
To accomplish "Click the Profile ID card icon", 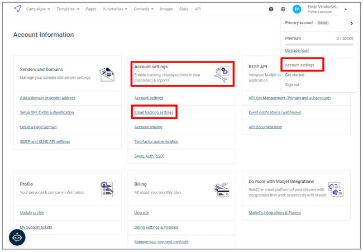I will pos(107,188).
